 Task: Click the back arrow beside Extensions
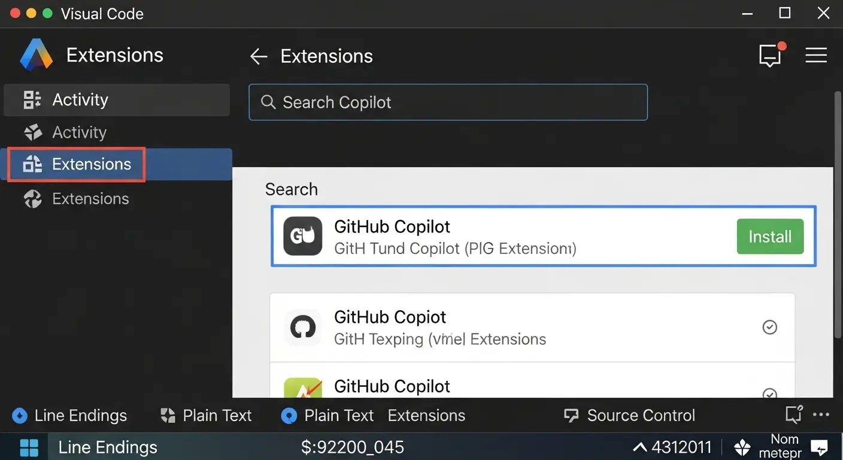258,56
